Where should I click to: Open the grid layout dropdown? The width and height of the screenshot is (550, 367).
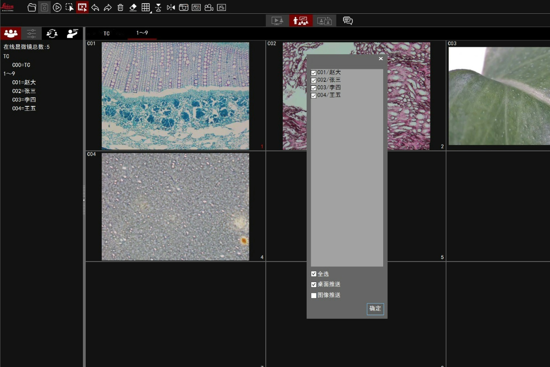click(x=146, y=7)
